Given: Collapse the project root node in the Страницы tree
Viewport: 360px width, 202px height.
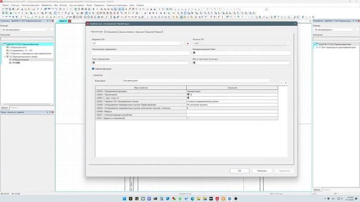Looking at the screenshot, I should [x=2, y=44].
